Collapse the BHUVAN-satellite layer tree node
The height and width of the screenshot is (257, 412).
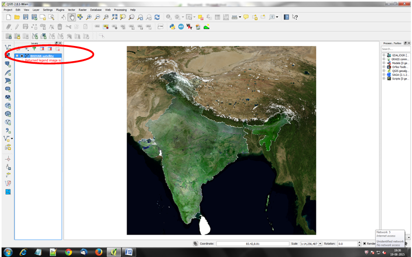(17, 56)
